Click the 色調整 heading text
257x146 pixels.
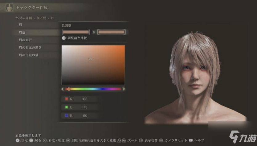[67, 26]
